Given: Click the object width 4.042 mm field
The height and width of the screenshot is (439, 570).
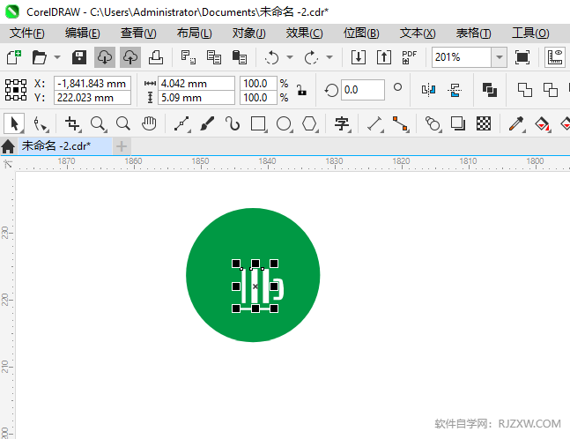Looking at the screenshot, I should coord(196,83).
